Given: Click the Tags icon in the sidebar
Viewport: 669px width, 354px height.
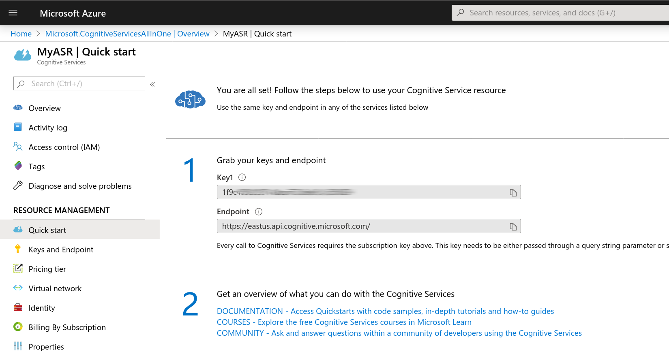Looking at the screenshot, I should click(x=18, y=166).
